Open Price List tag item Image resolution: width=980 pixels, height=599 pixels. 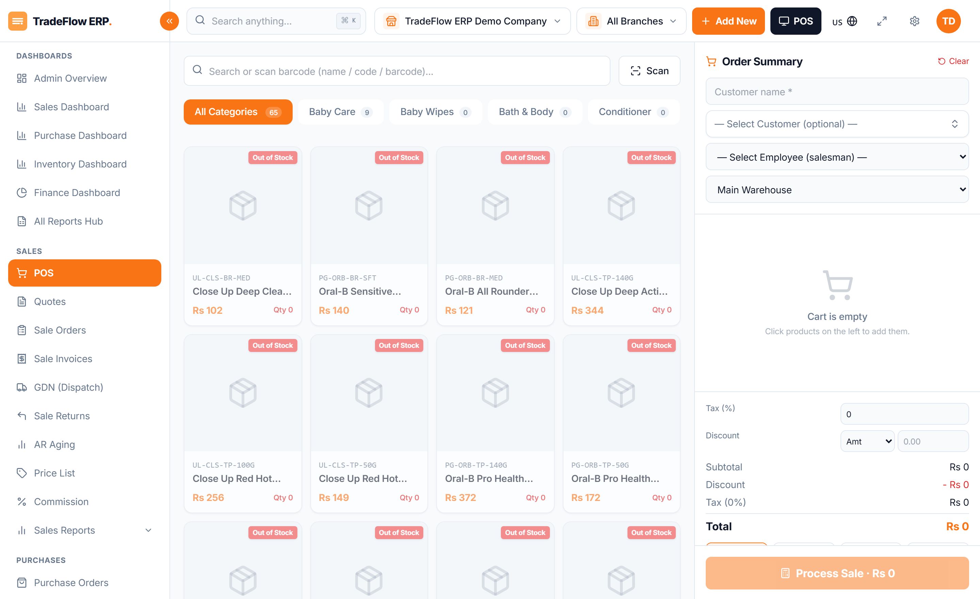click(x=85, y=473)
